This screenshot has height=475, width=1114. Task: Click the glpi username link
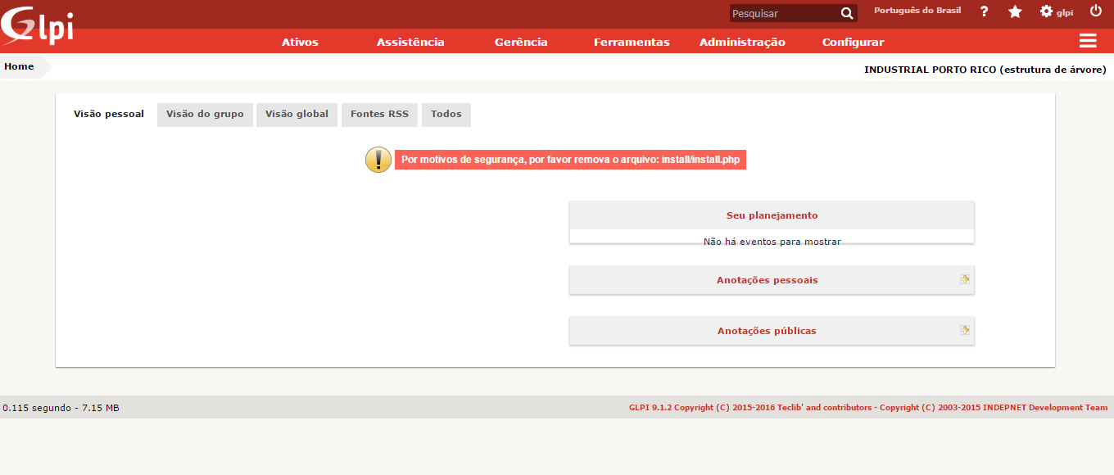(1065, 12)
